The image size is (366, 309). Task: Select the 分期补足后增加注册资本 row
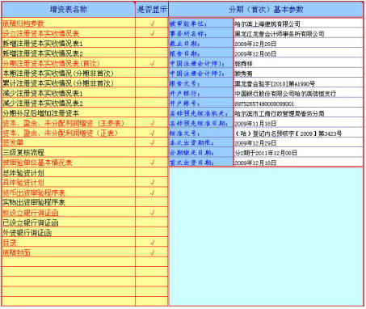click(x=69, y=113)
